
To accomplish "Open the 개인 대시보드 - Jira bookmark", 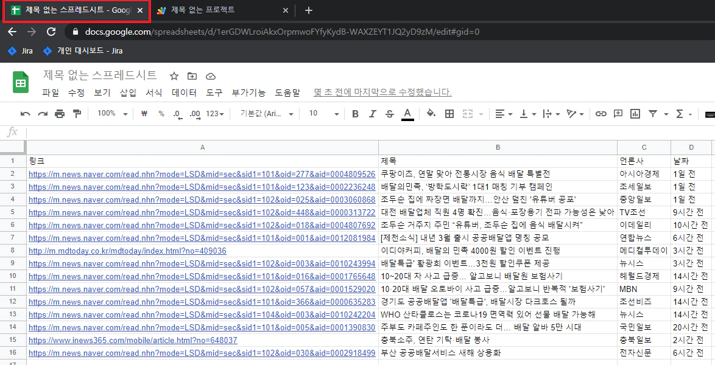I will [x=83, y=51].
